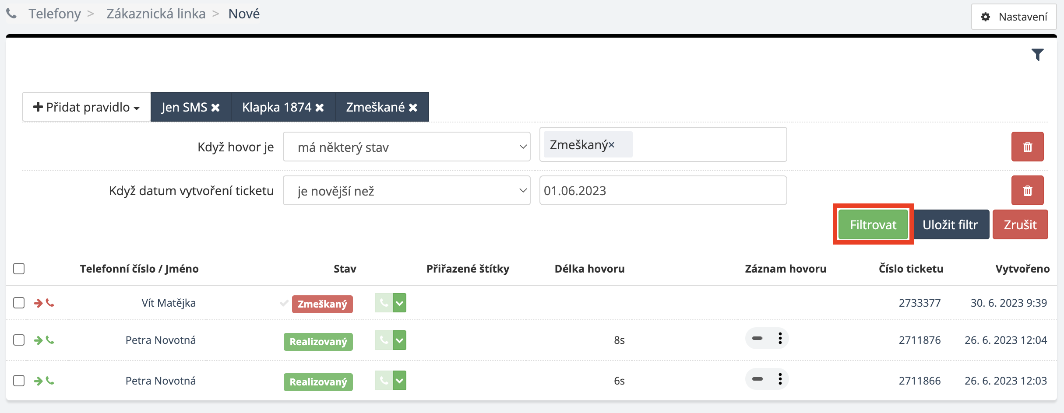Screen dimensions: 1064x413
Task: Delete the ticket creation date rule
Action: click(1027, 191)
